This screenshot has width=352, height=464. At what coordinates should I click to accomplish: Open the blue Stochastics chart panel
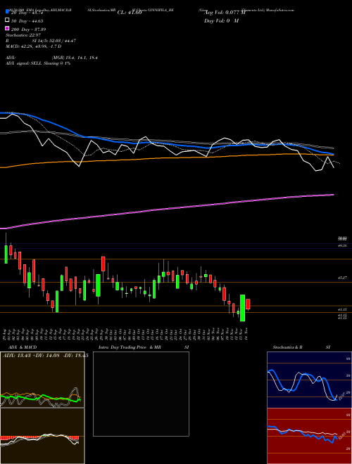(309, 380)
